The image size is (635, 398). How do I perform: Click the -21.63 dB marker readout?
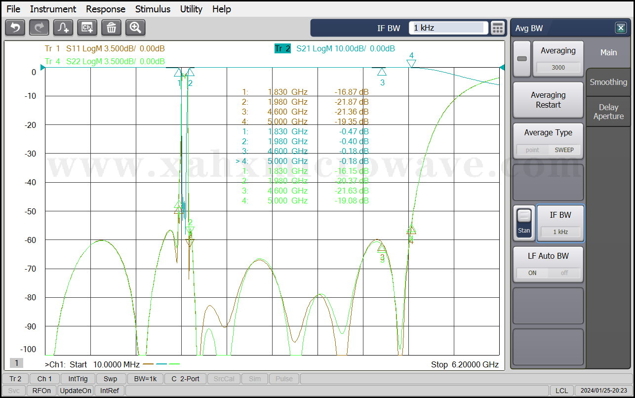(x=352, y=191)
